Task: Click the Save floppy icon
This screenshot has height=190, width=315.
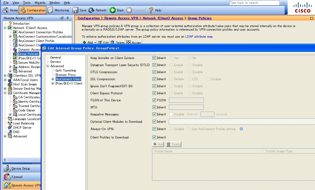Action: point(75,10)
